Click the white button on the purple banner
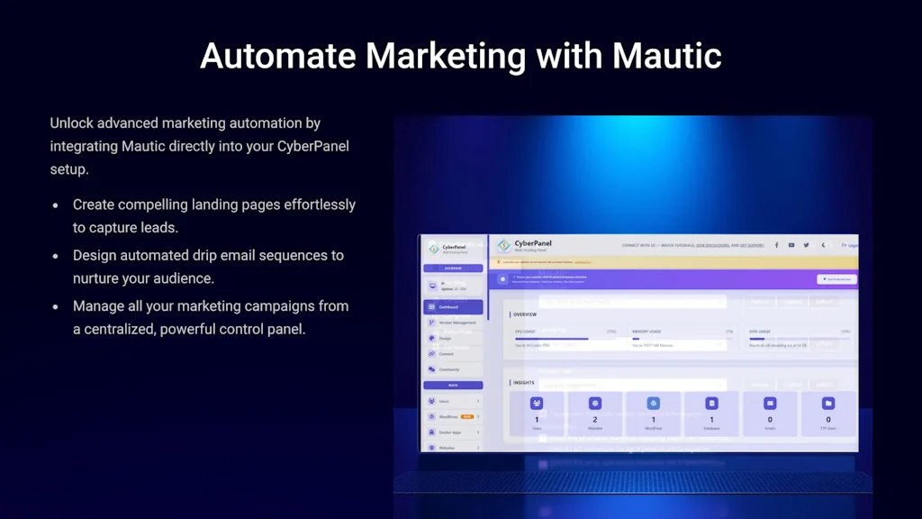The height and width of the screenshot is (519, 922). [836, 279]
